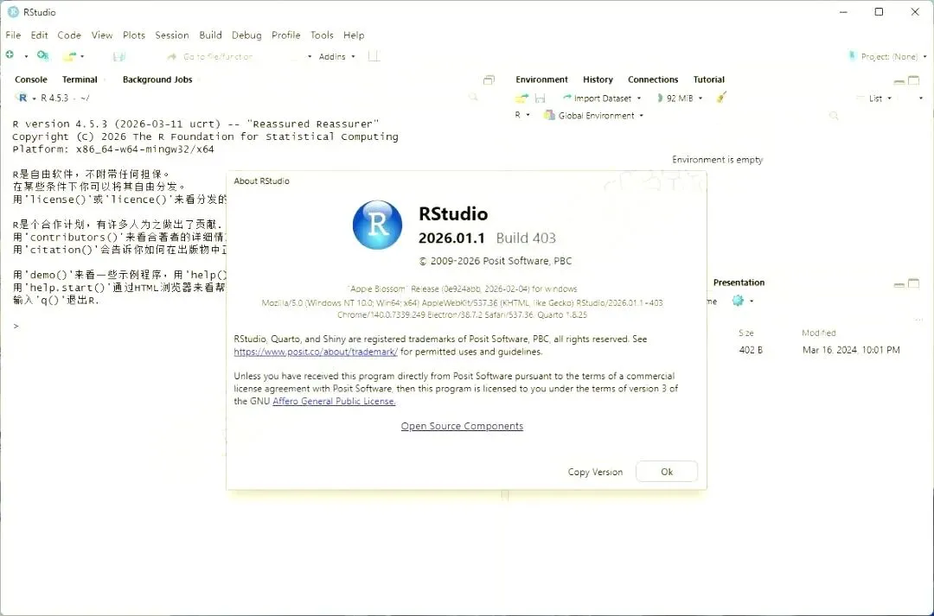Viewport: 934px width, 616px height.
Task: Click the workspace panes layout icon
Action: pyautogui.click(x=374, y=56)
